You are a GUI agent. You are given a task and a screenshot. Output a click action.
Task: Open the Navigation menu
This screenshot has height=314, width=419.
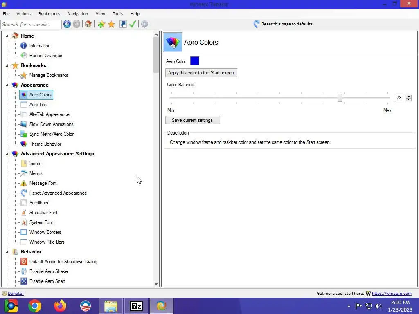(77, 13)
